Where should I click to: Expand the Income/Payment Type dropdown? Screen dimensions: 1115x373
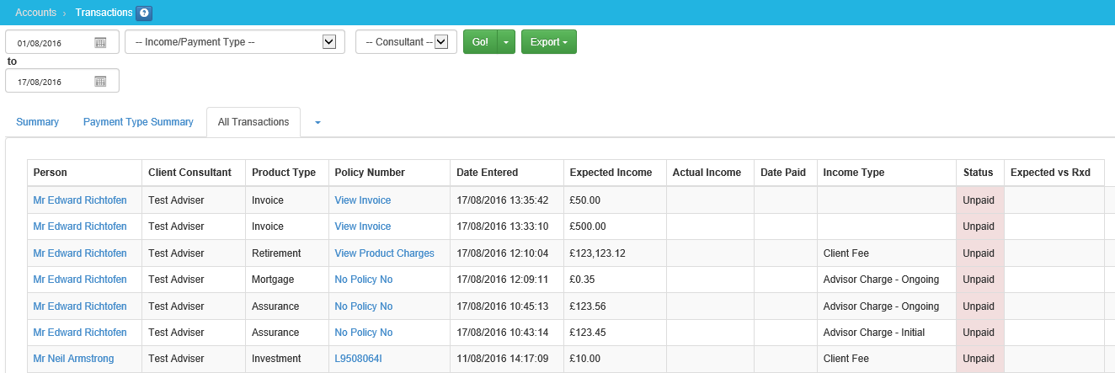(329, 42)
